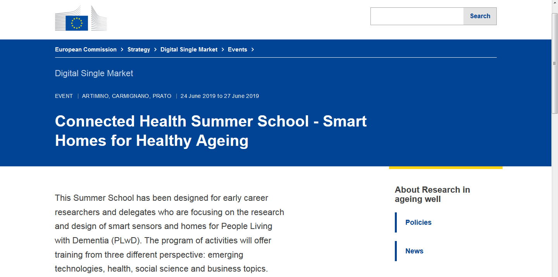The image size is (558, 277).
Task: Open the European Commission breadcrumb link
Action: (x=86, y=50)
